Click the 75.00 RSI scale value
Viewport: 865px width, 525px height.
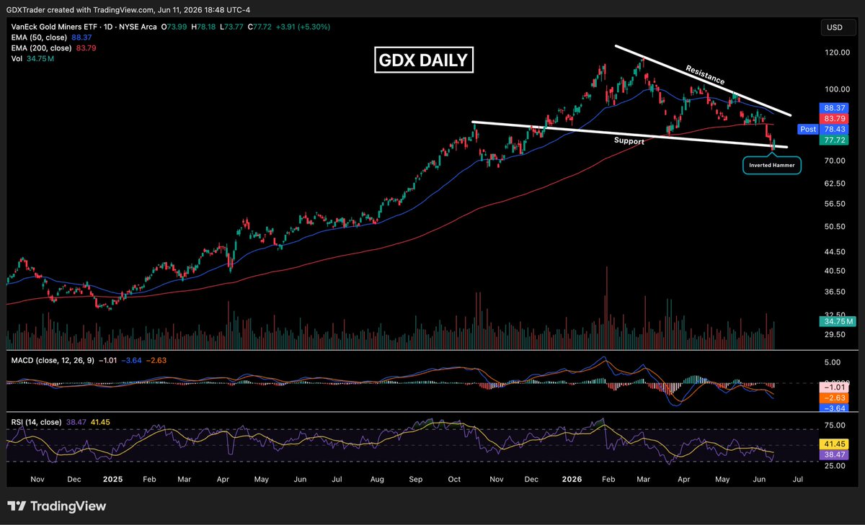pyautogui.click(x=835, y=426)
